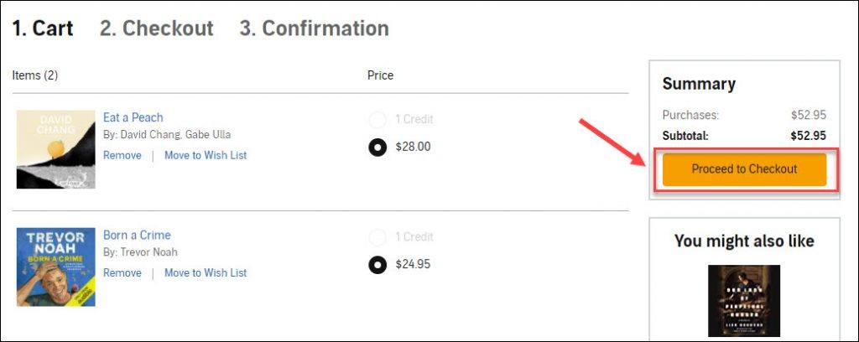This screenshot has width=859, height=342.
Task: Select 1 Credit for Eat a Peach
Action: [x=377, y=119]
